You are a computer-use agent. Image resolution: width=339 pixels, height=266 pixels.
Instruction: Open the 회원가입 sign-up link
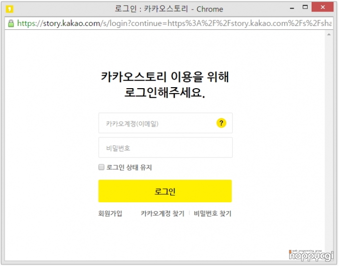click(110, 214)
